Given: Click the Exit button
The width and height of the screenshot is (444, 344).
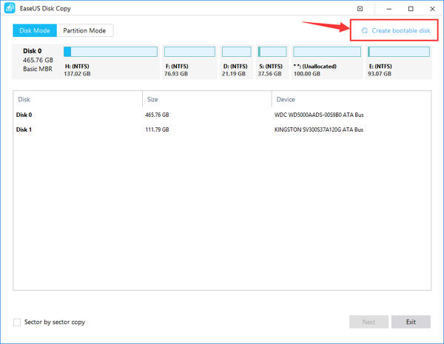Looking at the screenshot, I should tap(411, 322).
